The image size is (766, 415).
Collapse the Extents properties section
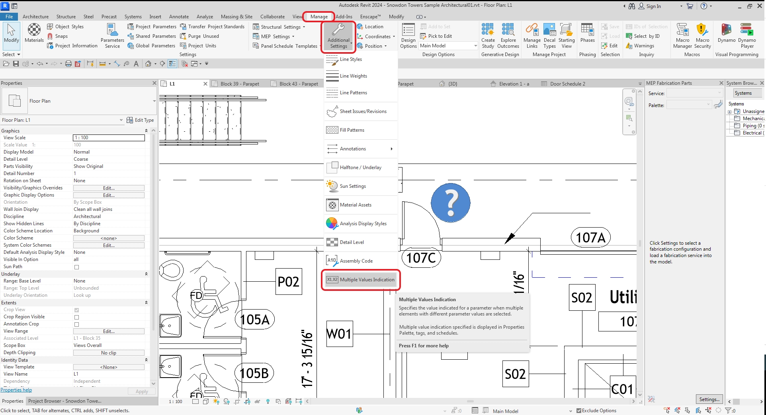[x=146, y=303]
